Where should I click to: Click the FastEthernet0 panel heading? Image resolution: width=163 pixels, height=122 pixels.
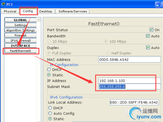(x=104, y=24)
